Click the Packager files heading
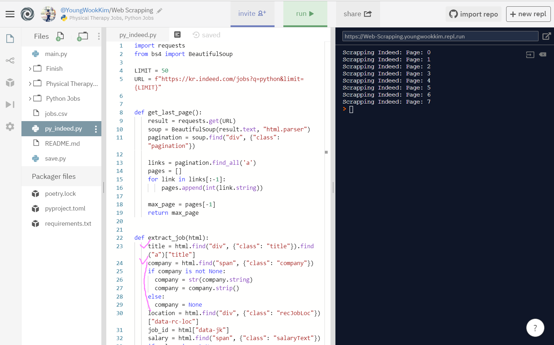Image resolution: width=554 pixels, height=345 pixels. pyautogui.click(x=53, y=176)
